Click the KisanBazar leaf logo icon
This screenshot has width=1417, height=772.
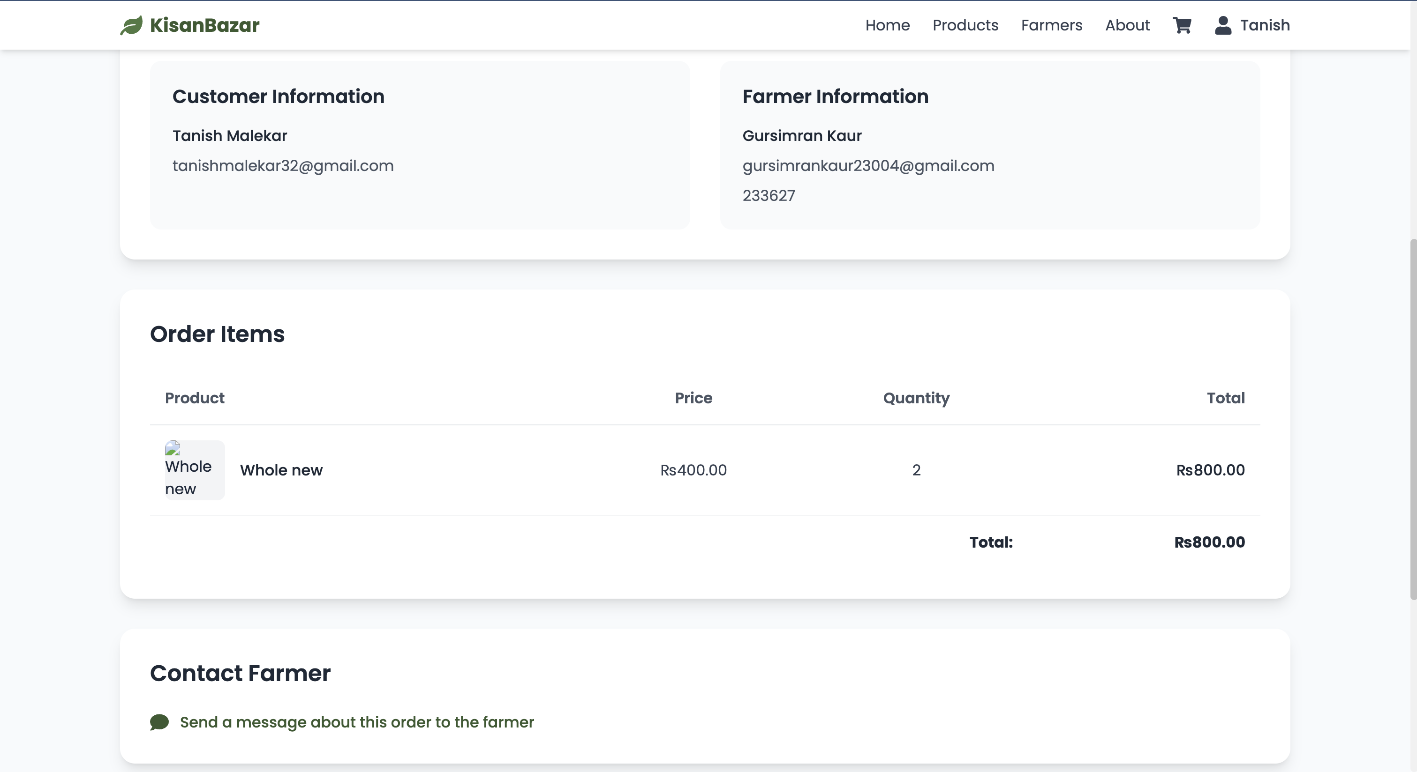(131, 25)
